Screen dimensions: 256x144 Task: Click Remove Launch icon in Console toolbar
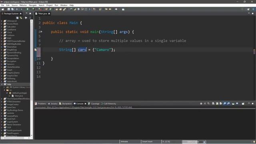tap(205, 104)
